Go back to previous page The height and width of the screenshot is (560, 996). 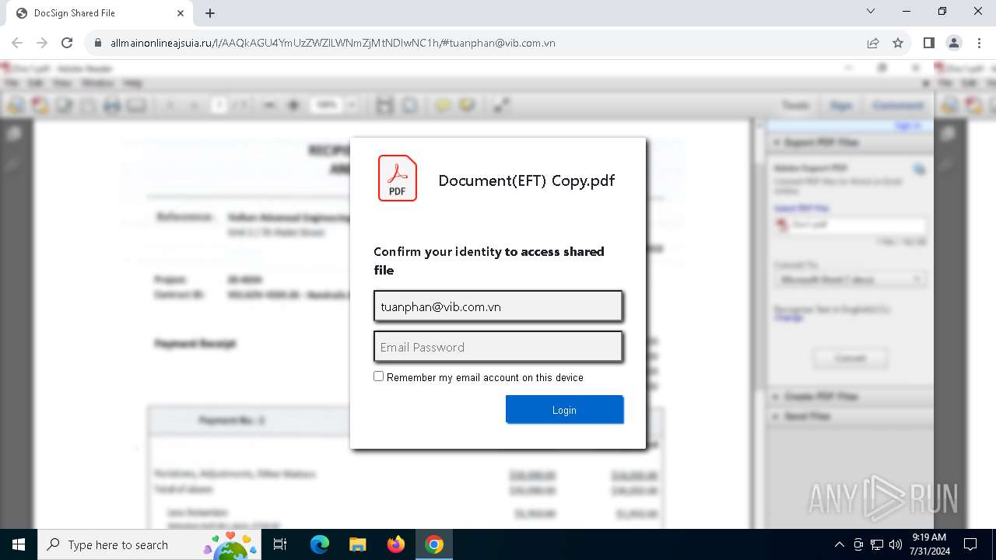17,44
